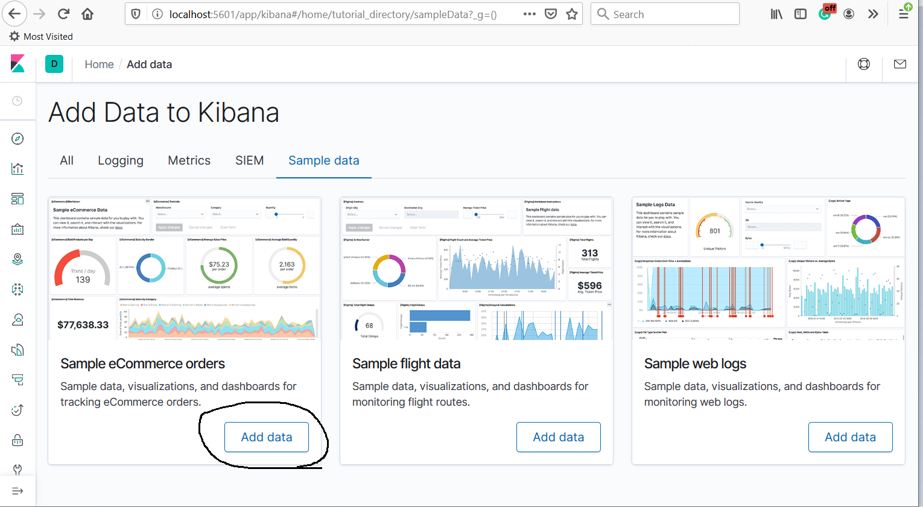Go back with browser back arrow
Image resolution: width=923 pixels, height=507 pixels.
tap(14, 14)
